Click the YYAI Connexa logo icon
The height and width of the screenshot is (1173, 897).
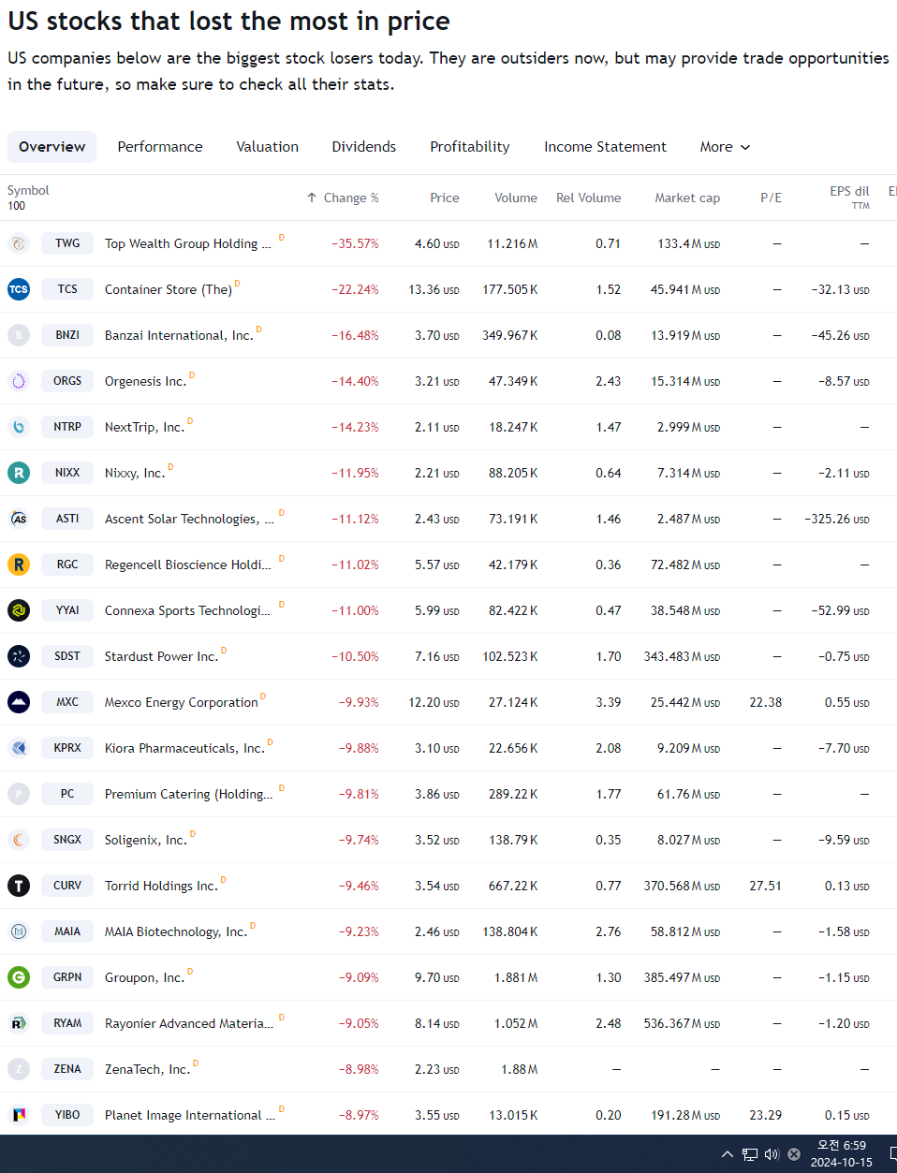point(19,610)
